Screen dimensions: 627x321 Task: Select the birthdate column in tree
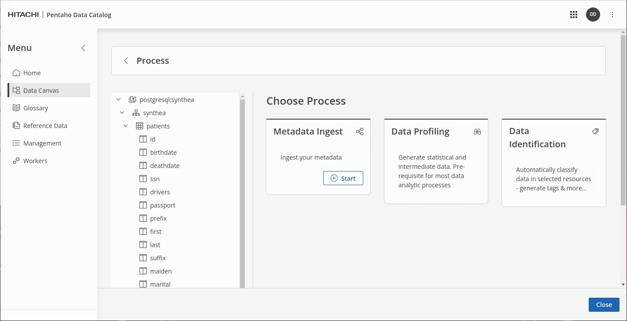click(163, 153)
